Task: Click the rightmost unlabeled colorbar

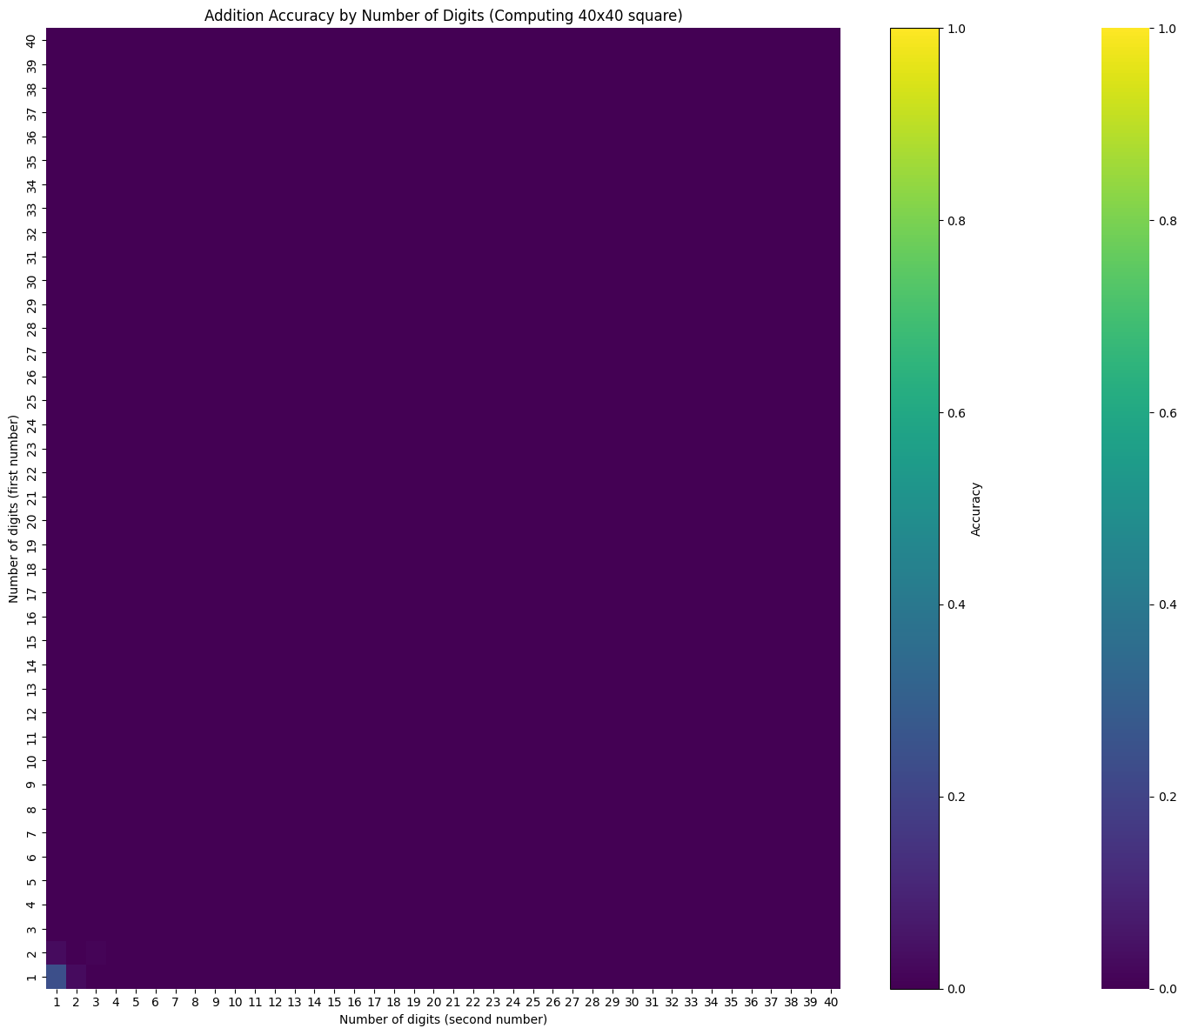Action: coord(1125,509)
